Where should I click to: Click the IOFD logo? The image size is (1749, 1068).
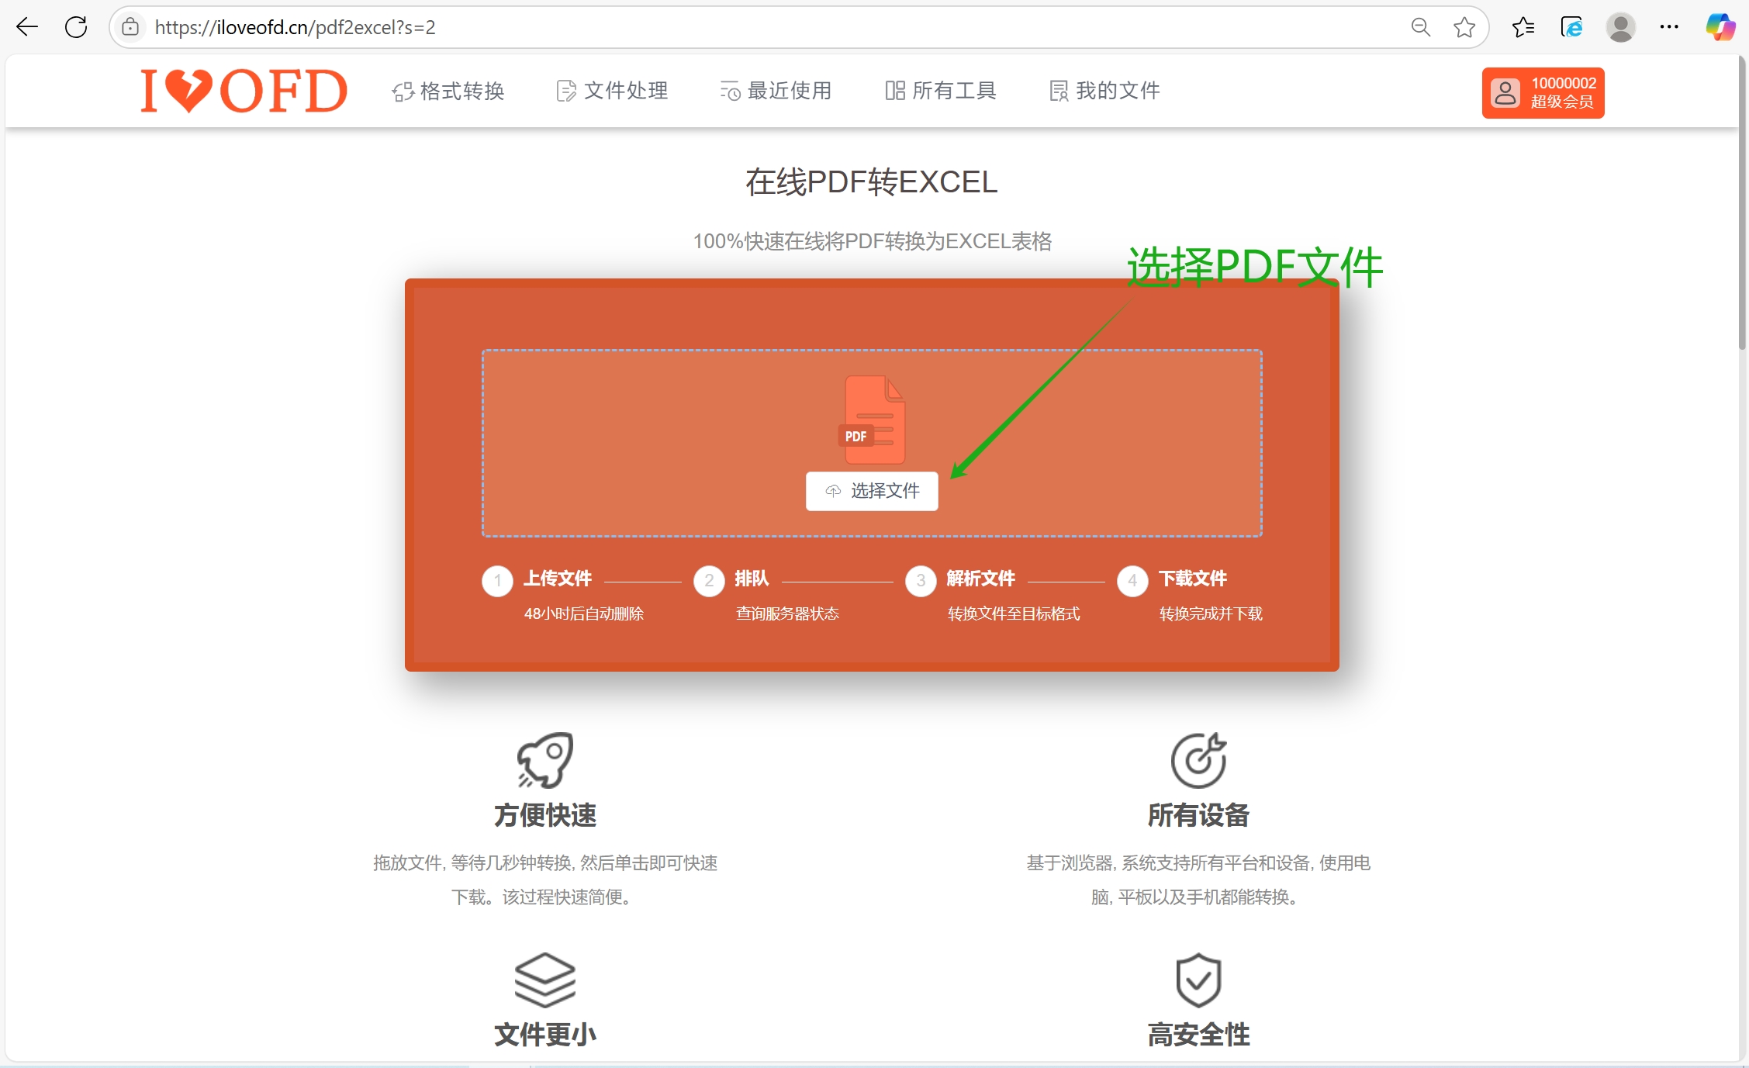pyautogui.click(x=244, y=91)
